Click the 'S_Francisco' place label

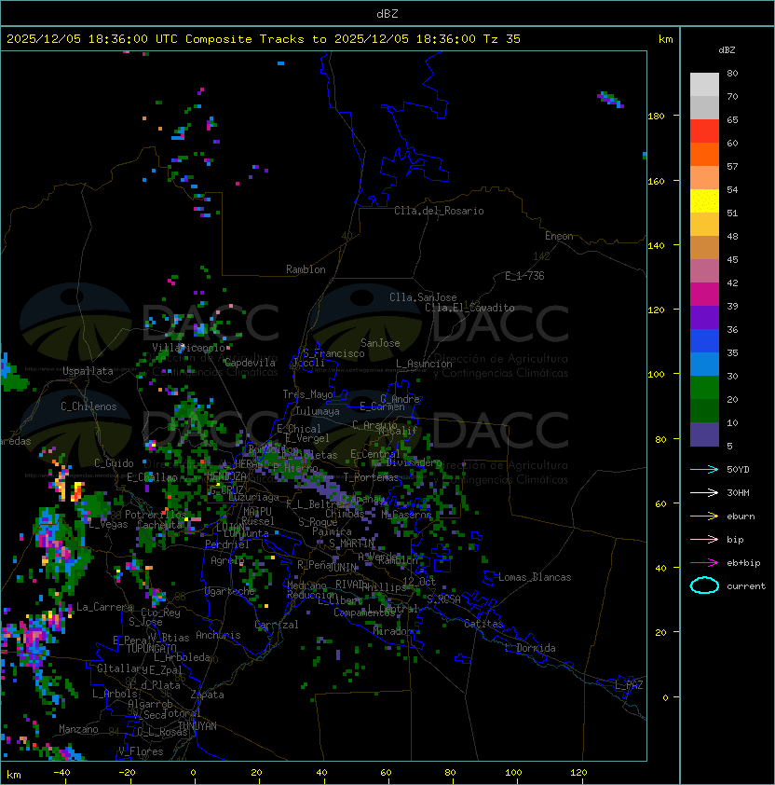333,353
